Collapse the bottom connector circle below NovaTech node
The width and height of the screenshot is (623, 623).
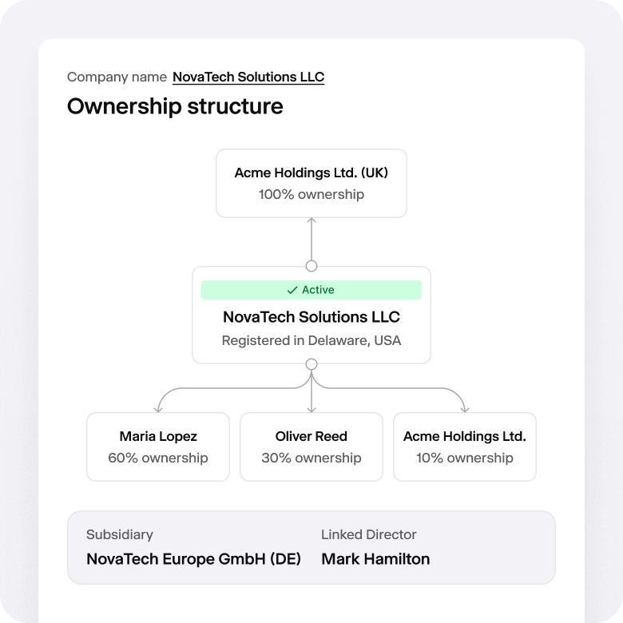coord(311,364)
